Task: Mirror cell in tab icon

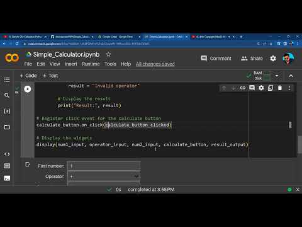Action: (271, 88)
